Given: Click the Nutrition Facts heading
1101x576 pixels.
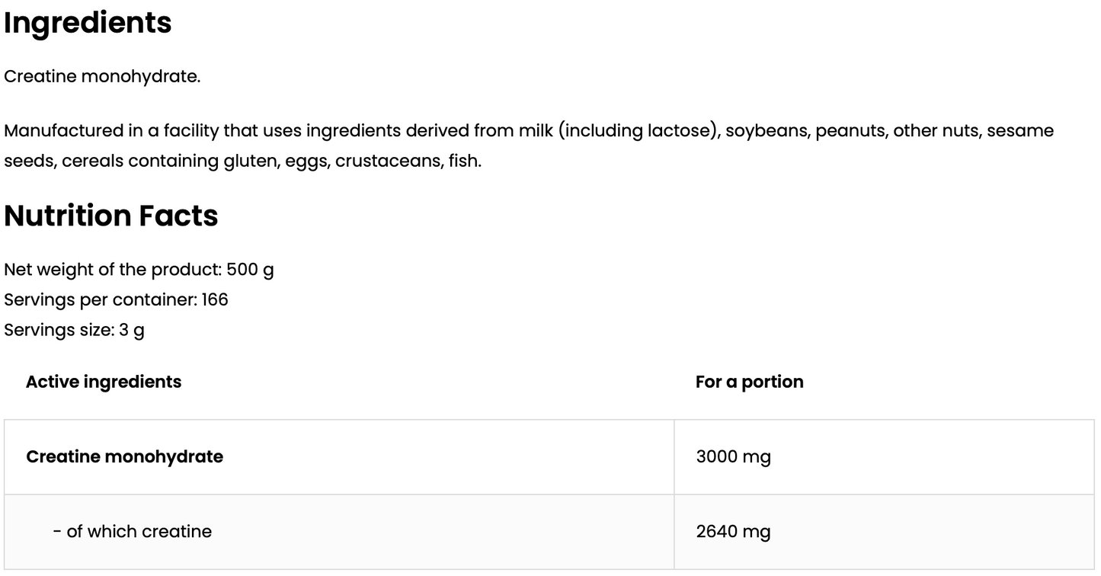Looking at the screenshot, I should 111,216.
